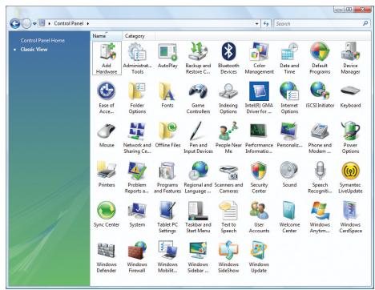Open Windows Sidebar Properties
The height and width of the screenshot is (290, 375).
point(198,257)
